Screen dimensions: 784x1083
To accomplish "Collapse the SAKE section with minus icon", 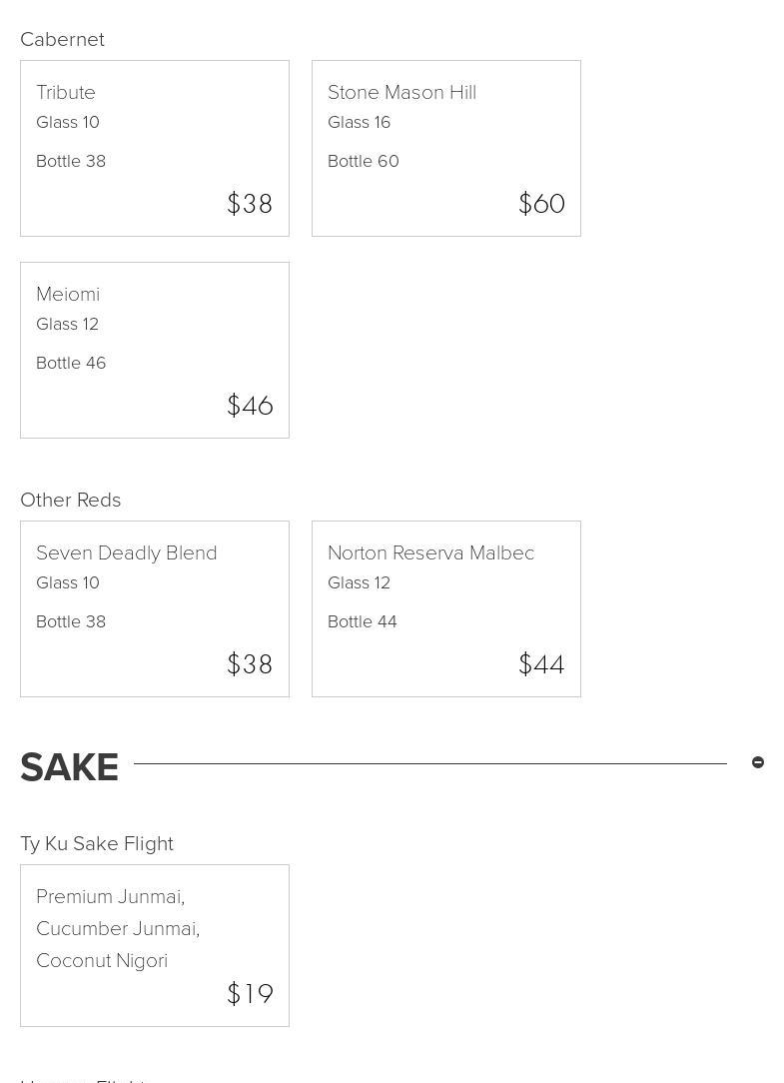I will point(758,762).
